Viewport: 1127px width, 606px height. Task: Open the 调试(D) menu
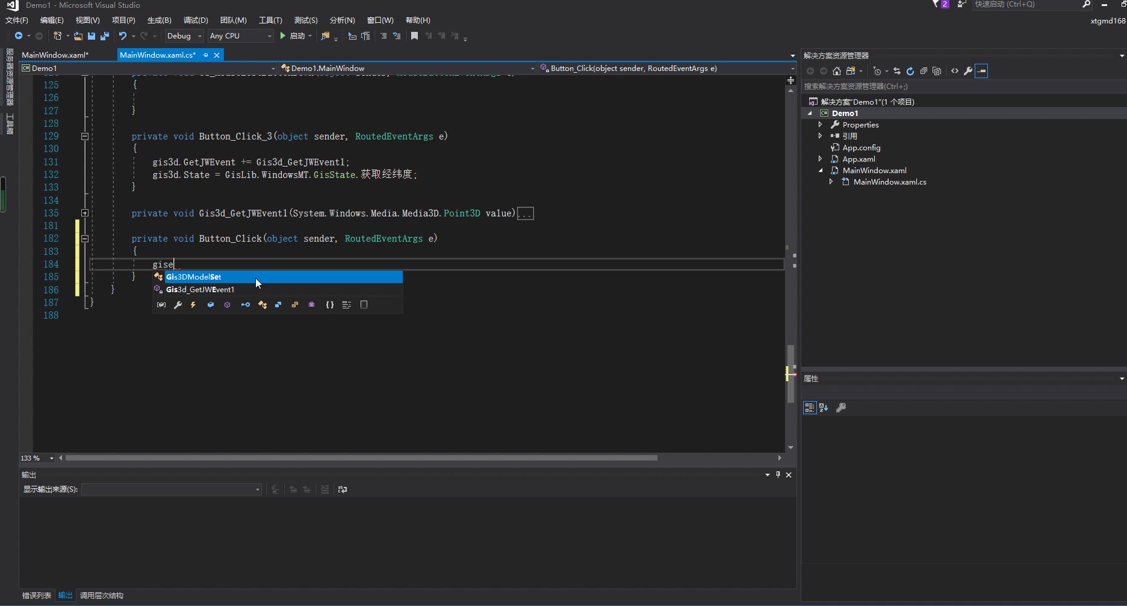tap(196, 20)
